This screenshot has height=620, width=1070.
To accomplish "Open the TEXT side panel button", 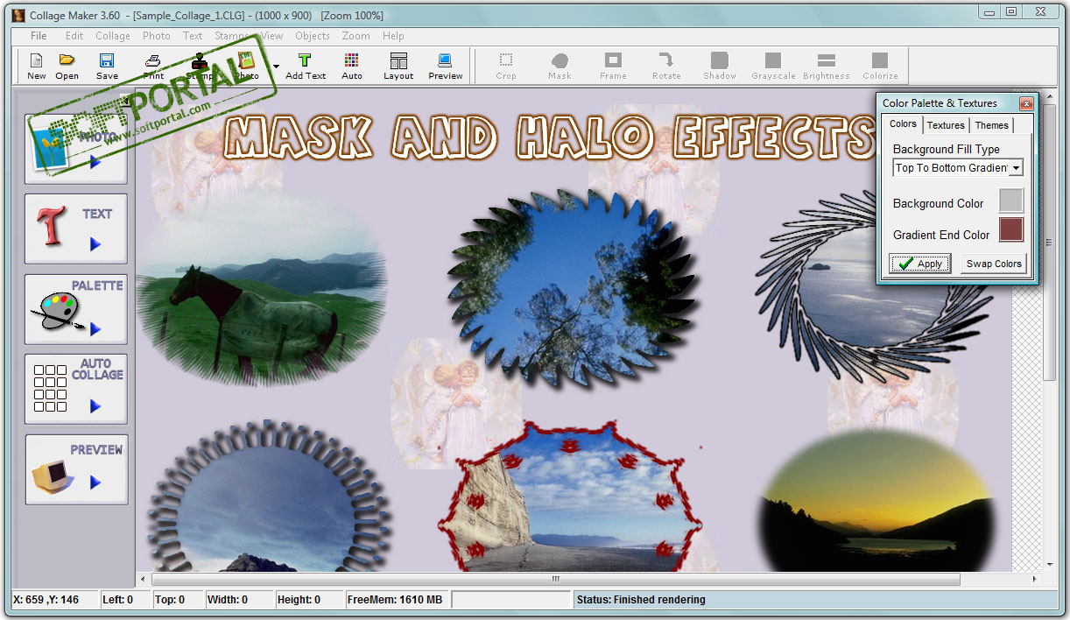I will pyautogui.click(x=76, y=229).
